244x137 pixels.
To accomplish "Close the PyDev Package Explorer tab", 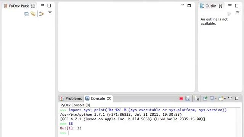I will click(33, 6).
